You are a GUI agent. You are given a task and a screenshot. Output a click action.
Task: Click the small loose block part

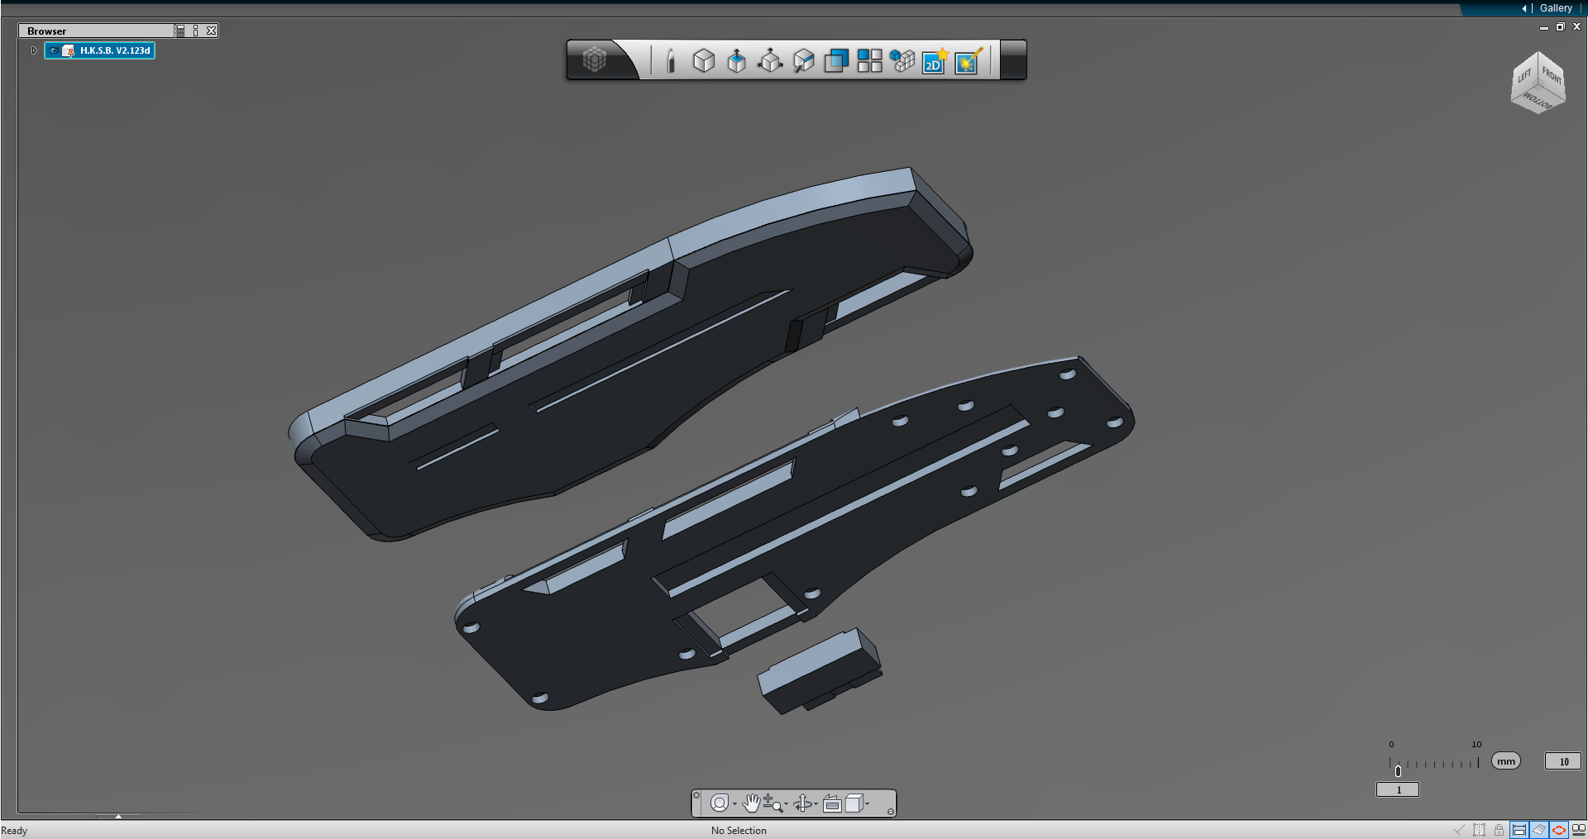(x=820, y=670)
